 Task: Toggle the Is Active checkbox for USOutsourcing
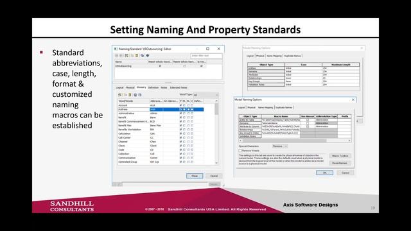pos(201,66)
